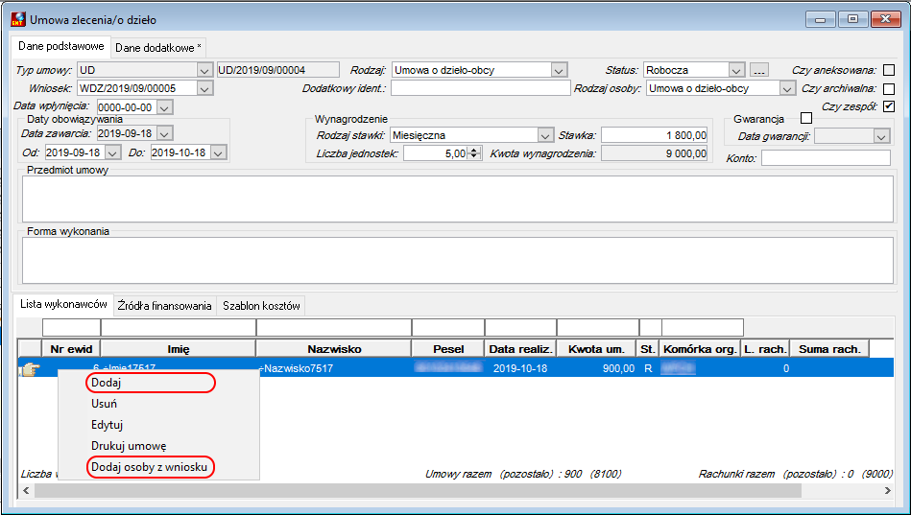Image resolution: width=911 pixels, height=515 pixels.
Task: Click the Konto input field
Action: [826, 158]
